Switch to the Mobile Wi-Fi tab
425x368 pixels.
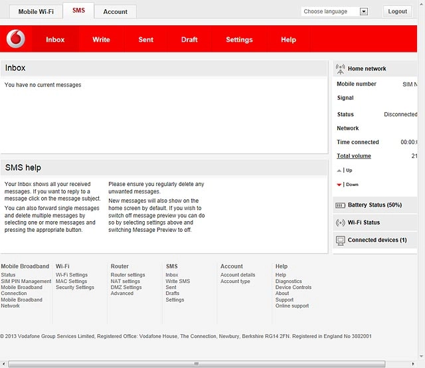[36, 12]
